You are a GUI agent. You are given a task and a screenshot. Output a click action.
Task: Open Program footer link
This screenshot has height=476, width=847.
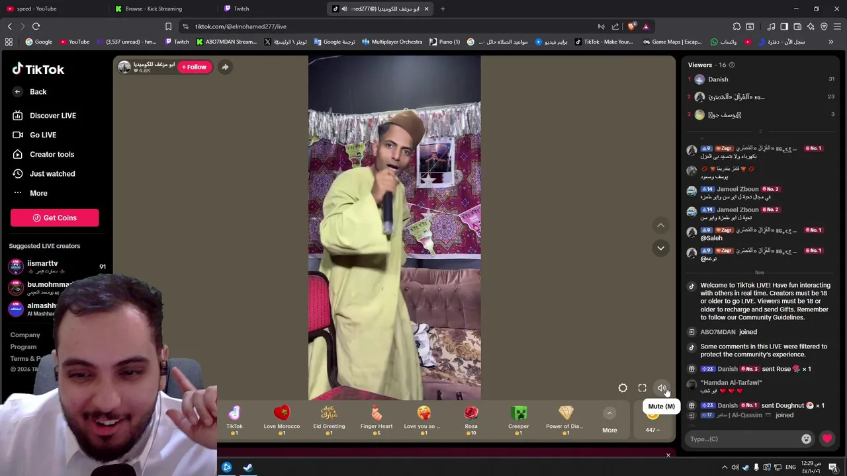[23, 347]
